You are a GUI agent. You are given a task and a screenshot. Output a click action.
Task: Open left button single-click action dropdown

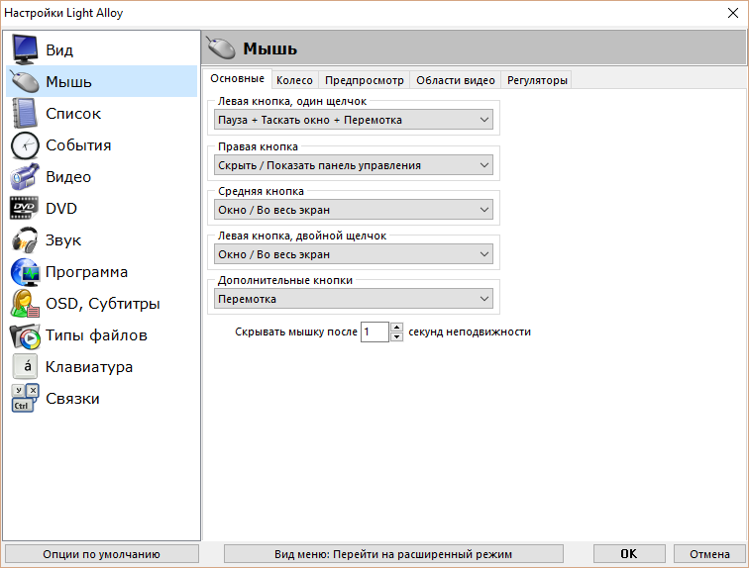(354, 120)
